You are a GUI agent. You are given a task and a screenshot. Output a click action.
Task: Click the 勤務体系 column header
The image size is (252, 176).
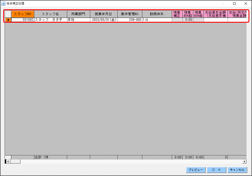coord(157,14)
